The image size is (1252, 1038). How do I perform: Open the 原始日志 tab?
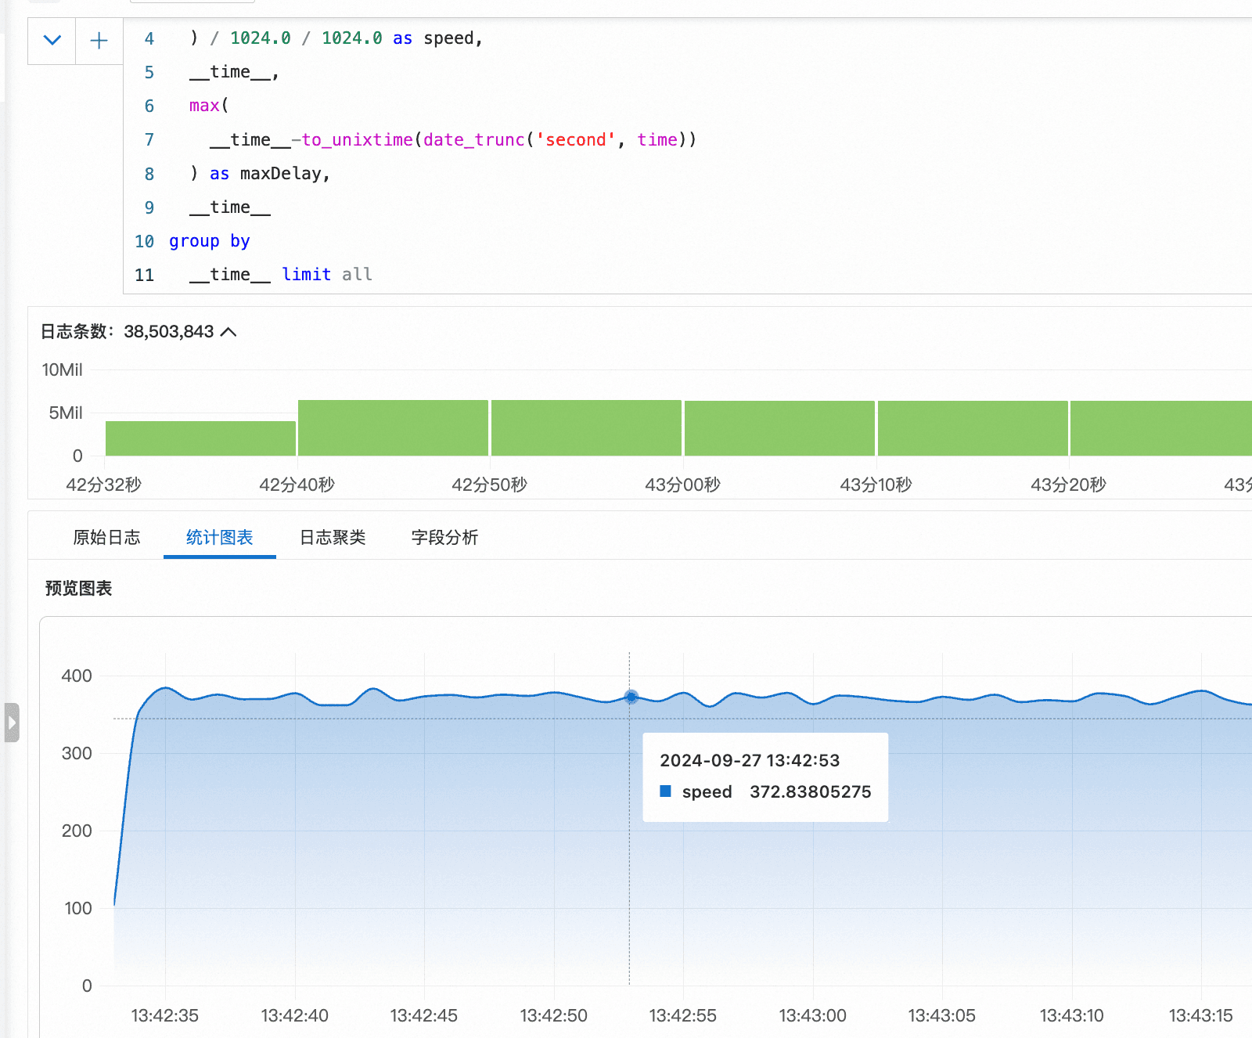click(x=106, y=538)
